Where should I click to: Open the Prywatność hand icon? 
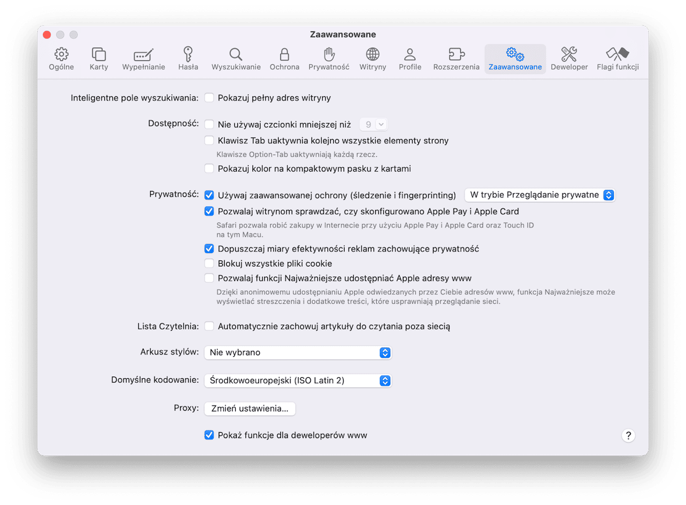(x=329, y=54)
